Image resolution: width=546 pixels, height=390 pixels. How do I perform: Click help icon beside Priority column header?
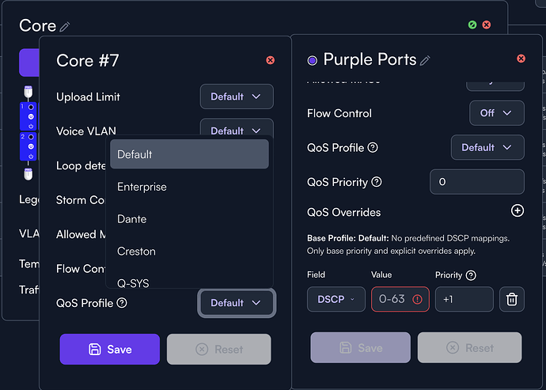point(472,275)
